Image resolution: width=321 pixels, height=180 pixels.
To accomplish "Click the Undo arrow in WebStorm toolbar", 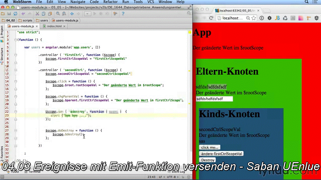I will [x=23, y=14].
